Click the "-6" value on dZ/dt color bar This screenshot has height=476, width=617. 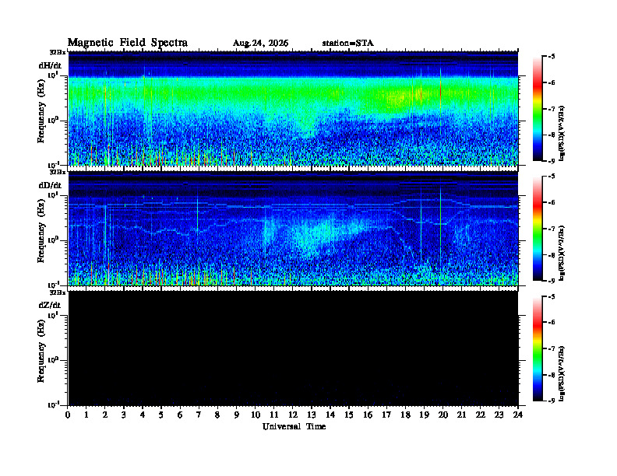[x=552, y=323]
